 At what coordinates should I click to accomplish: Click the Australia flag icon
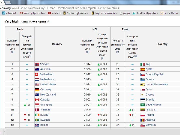coord(37,69)
